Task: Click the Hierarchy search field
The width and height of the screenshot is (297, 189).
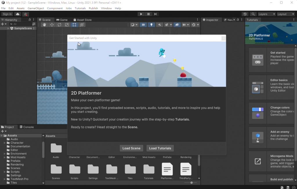Action: click(x=21, y=24)
